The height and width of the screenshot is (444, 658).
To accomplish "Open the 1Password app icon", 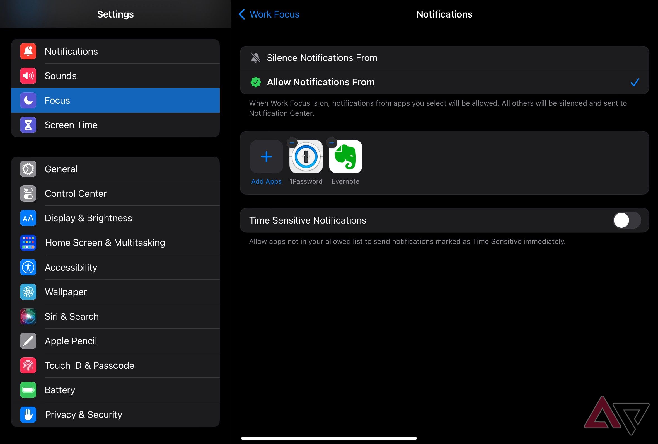I will (x=306, y=156).
